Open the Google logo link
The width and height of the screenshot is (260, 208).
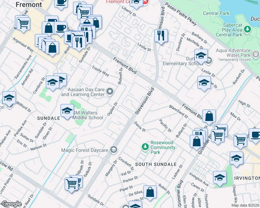point(11,204)
